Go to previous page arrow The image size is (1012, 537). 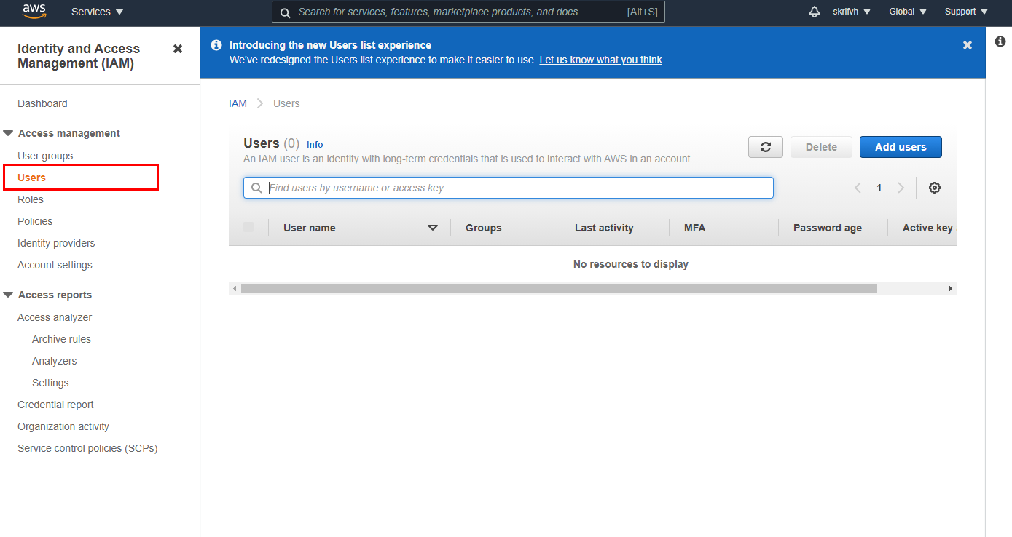pos(858,188)
